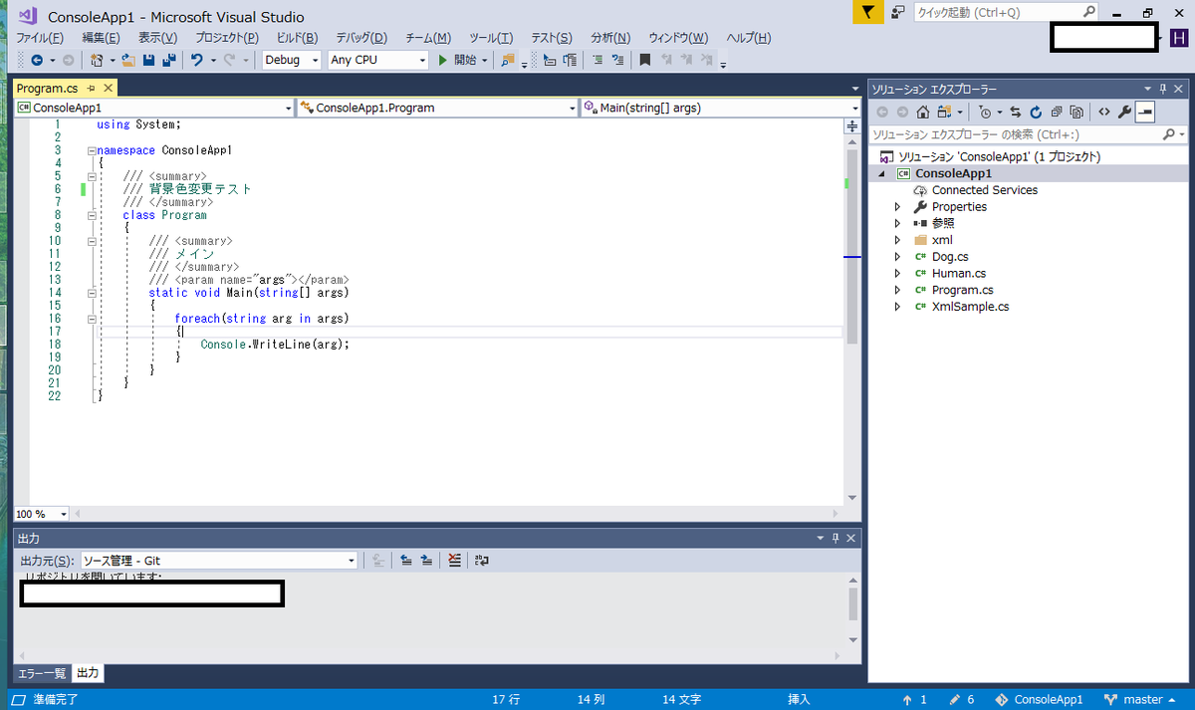The height and width of the screenshot is (710, 1195).
Task: Collapse the namespace ConsoleApp1 code region
Action: [91, 150]
